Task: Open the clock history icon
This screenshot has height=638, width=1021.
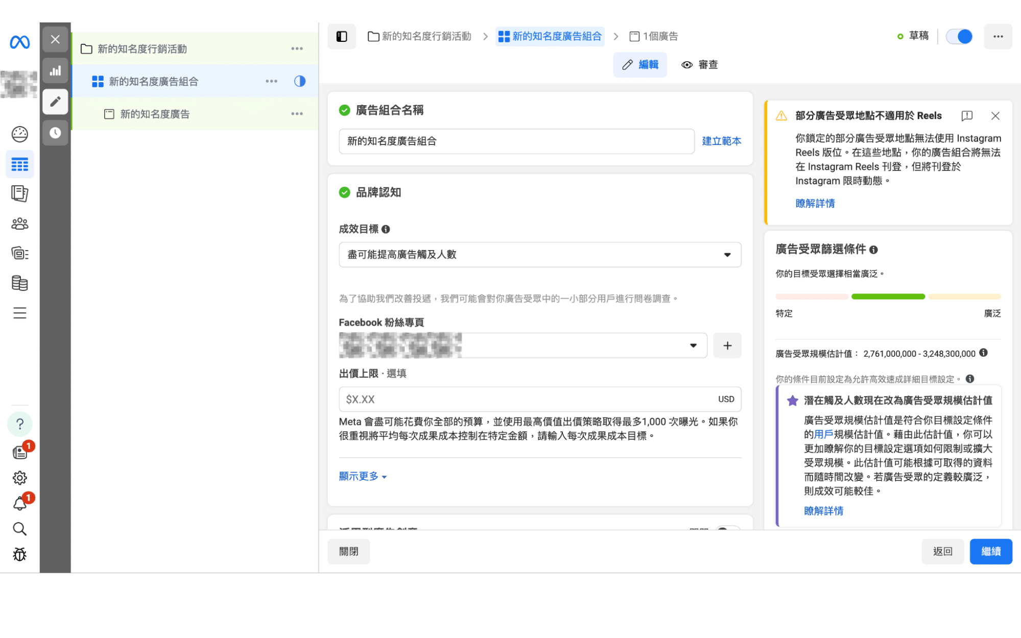Action: [x=55, y=133]
